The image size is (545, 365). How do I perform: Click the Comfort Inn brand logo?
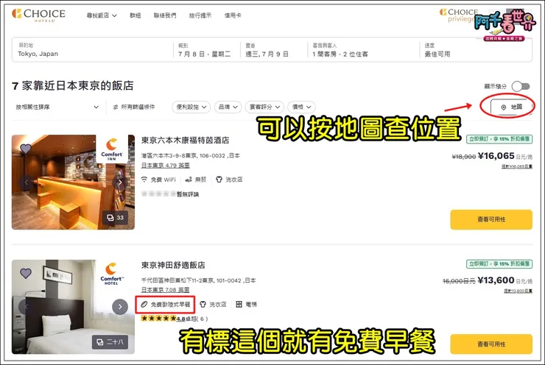[x=111, y=149]
